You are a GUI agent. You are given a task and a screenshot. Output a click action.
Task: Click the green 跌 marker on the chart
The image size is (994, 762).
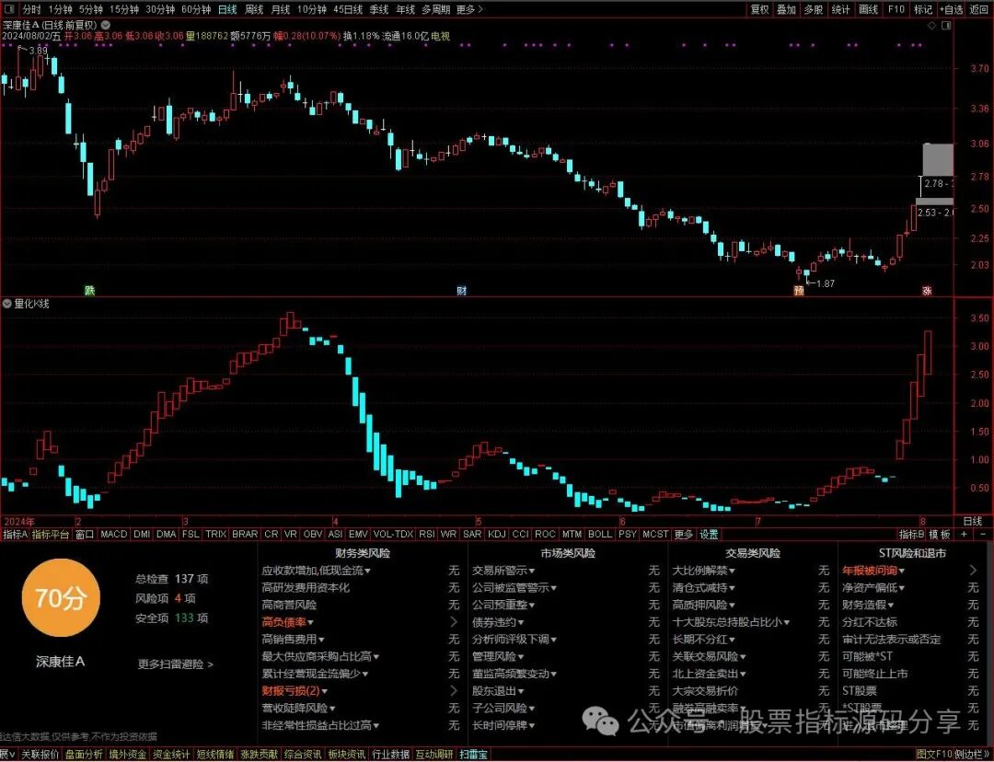point(90,290)
